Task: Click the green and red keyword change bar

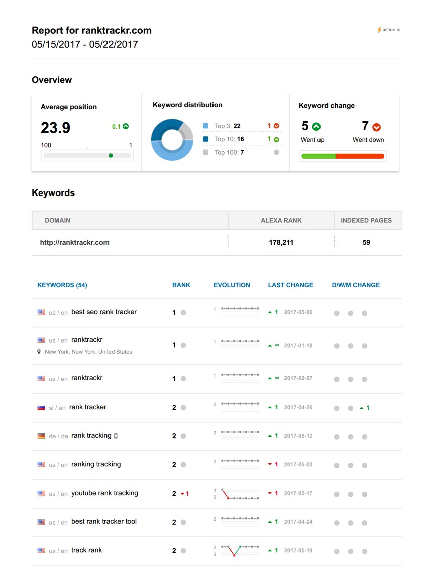Action: (343, 156)
